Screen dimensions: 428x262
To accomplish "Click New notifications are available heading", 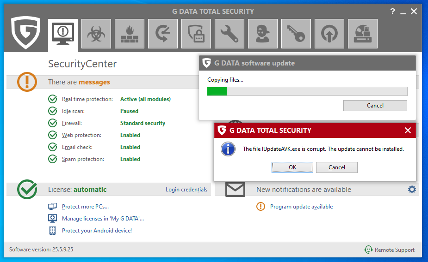I will click(x=304, y=190).
